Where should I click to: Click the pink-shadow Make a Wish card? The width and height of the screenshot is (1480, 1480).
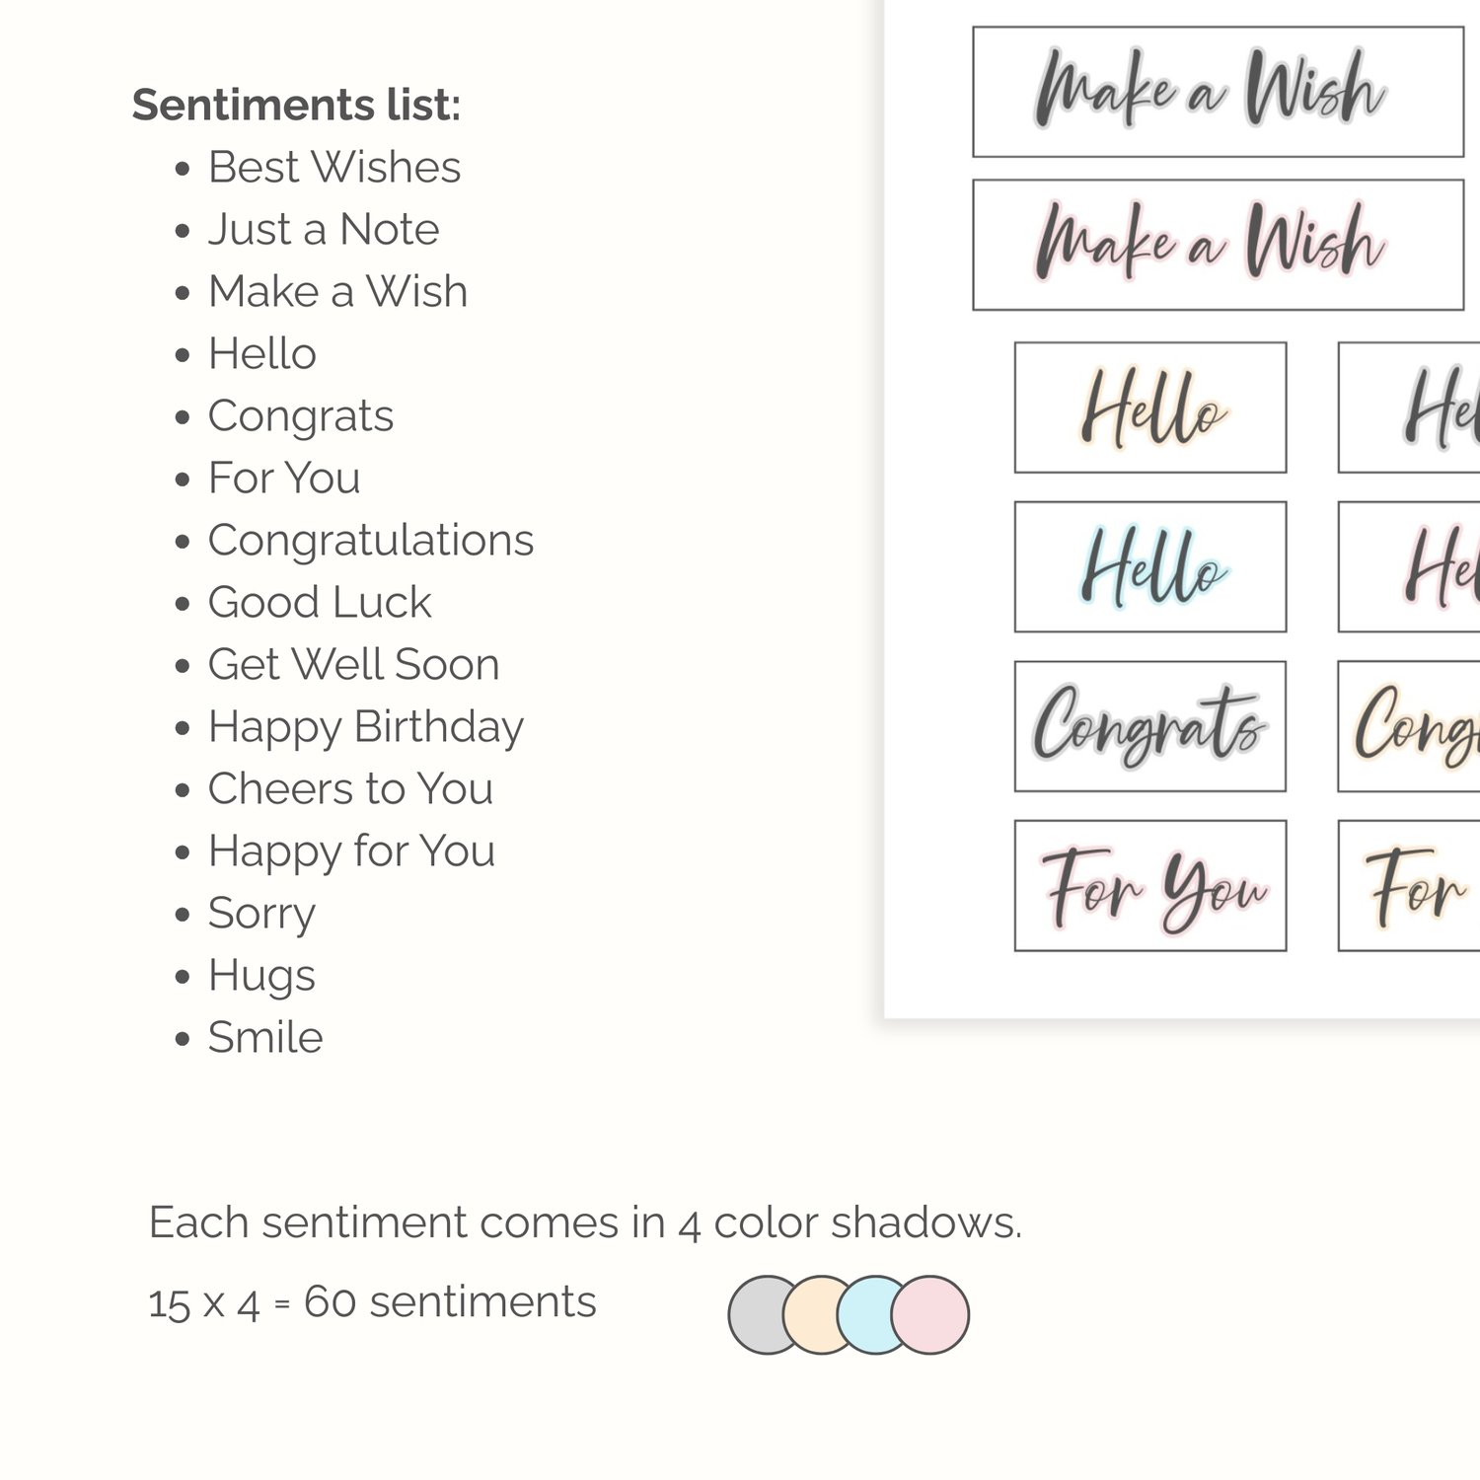point(1218,245)
